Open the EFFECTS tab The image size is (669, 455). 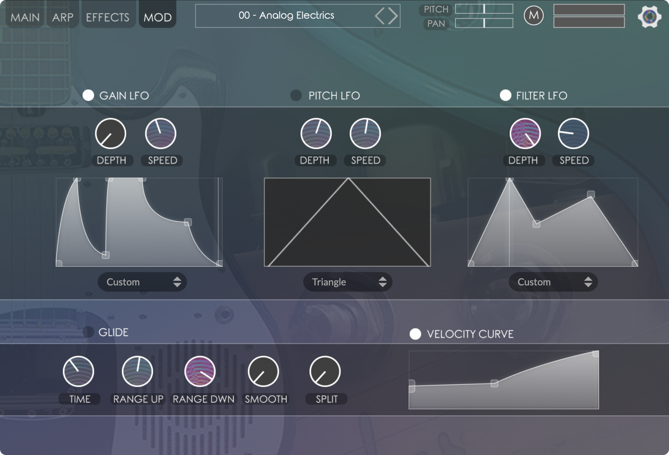pyautogui.click(x=107, y=17)
